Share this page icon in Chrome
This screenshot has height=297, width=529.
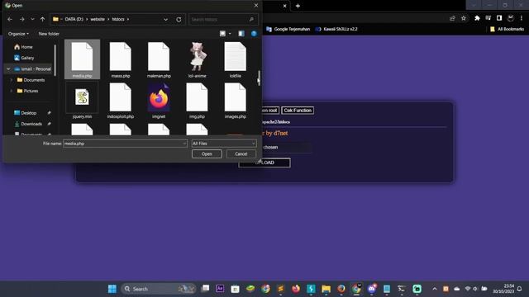click(x=452, y=18)
